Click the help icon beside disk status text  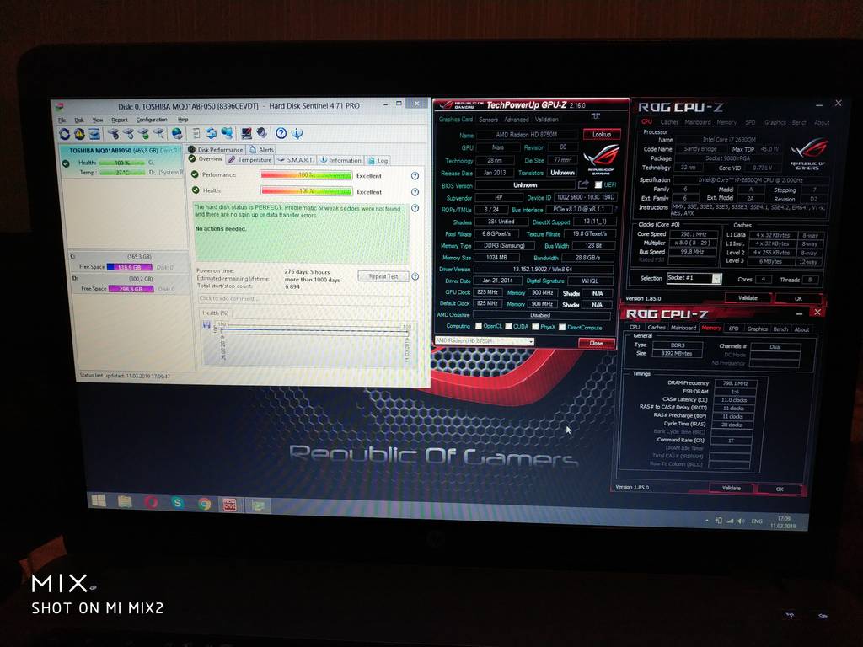[x=415, y=209]
